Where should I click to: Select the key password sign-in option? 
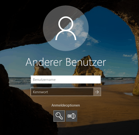59,116
